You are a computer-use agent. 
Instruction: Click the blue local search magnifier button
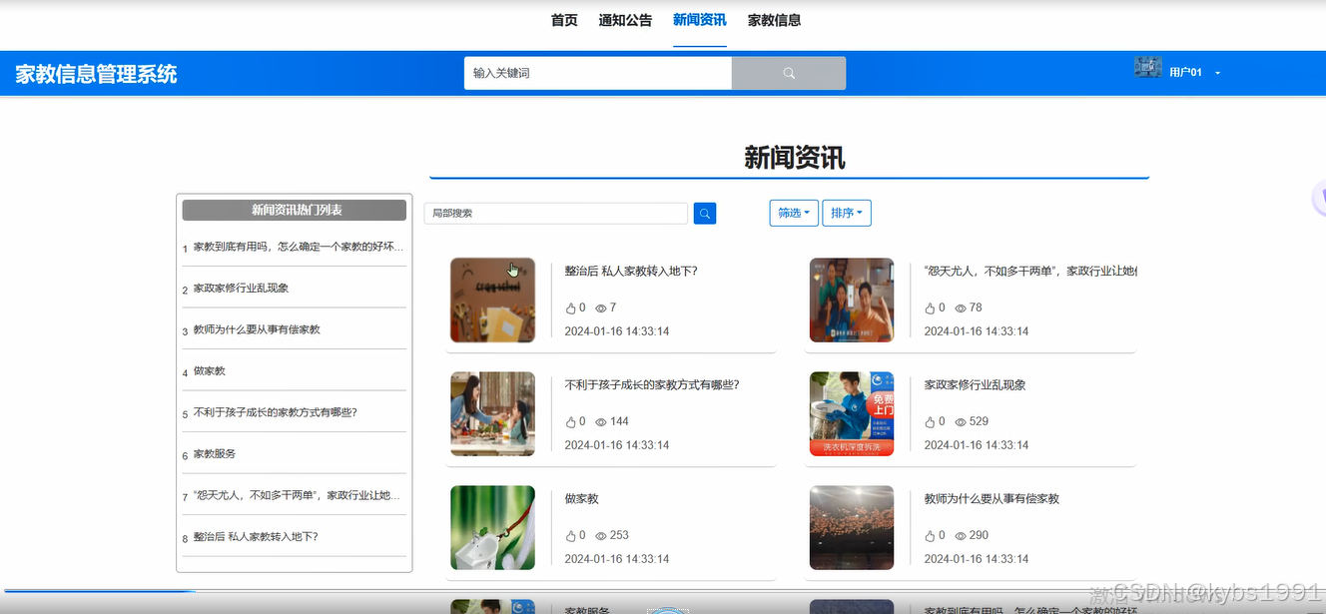(705, 213)
